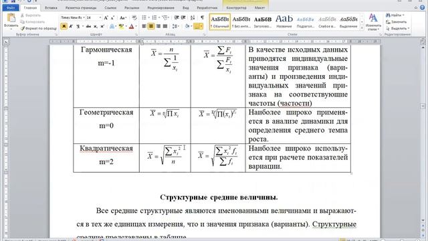Viewport: 428px width, 241px height.
Task: Open Paste options dropdown arrow under Вставить
Action: (11, 29)
